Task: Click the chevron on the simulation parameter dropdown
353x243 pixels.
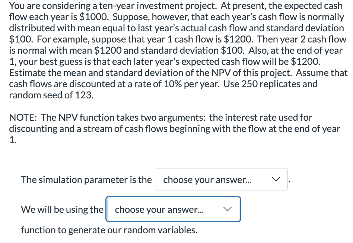Action: [276, 180]
